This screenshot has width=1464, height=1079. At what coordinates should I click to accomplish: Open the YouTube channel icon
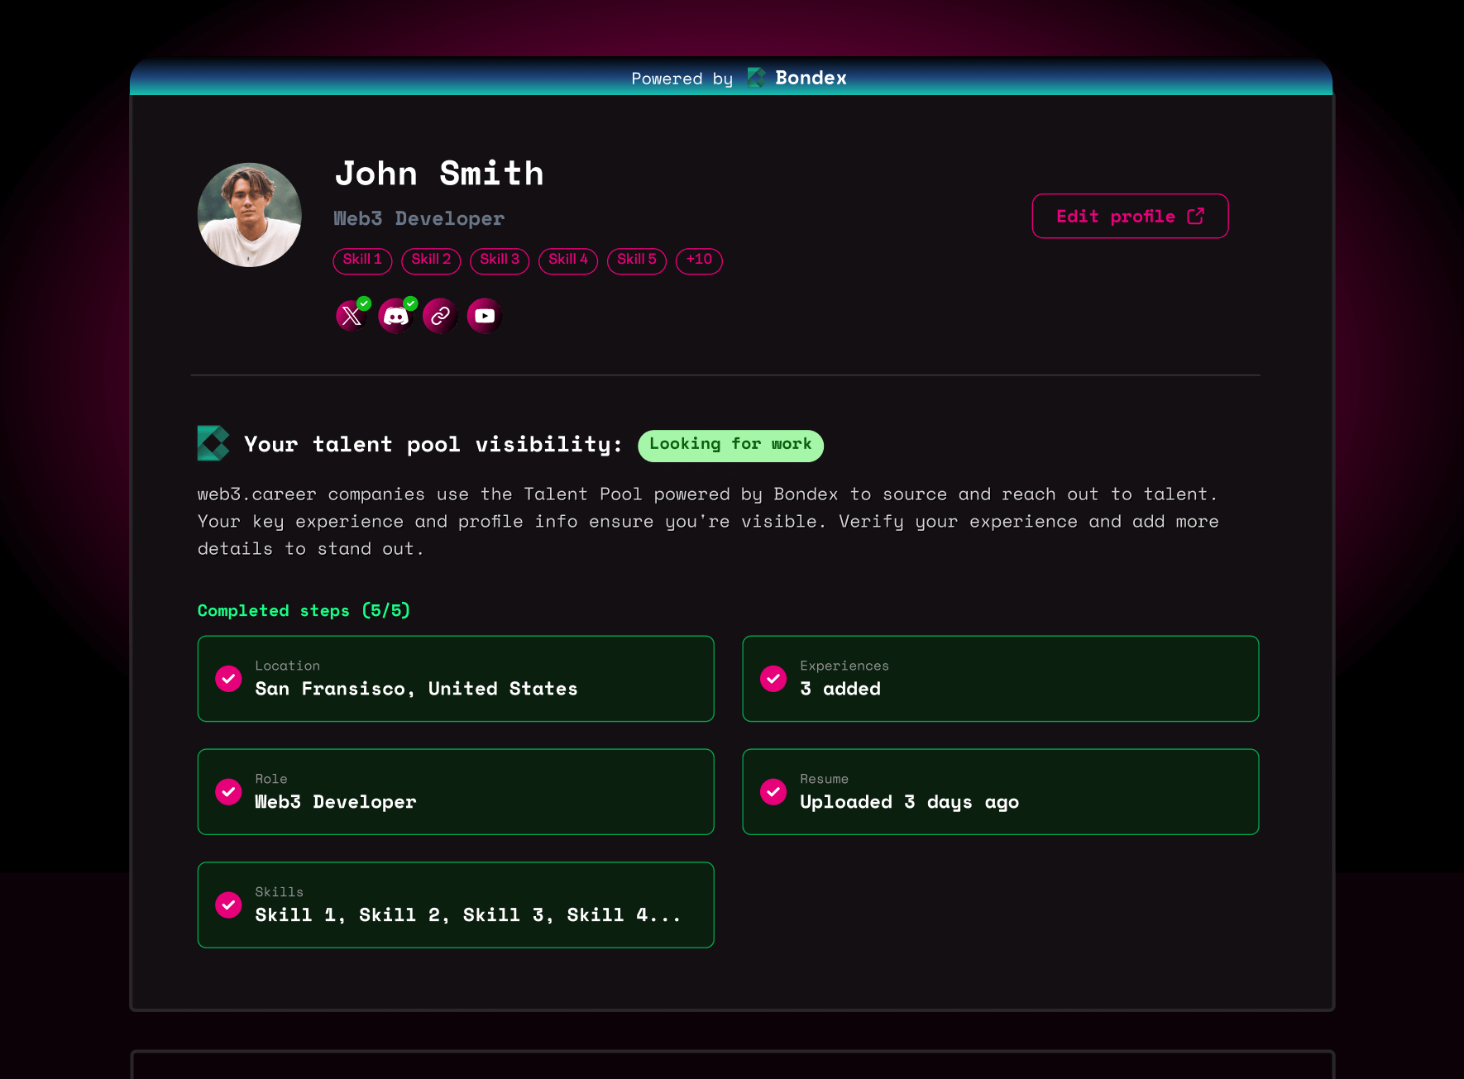click(484, 316)
